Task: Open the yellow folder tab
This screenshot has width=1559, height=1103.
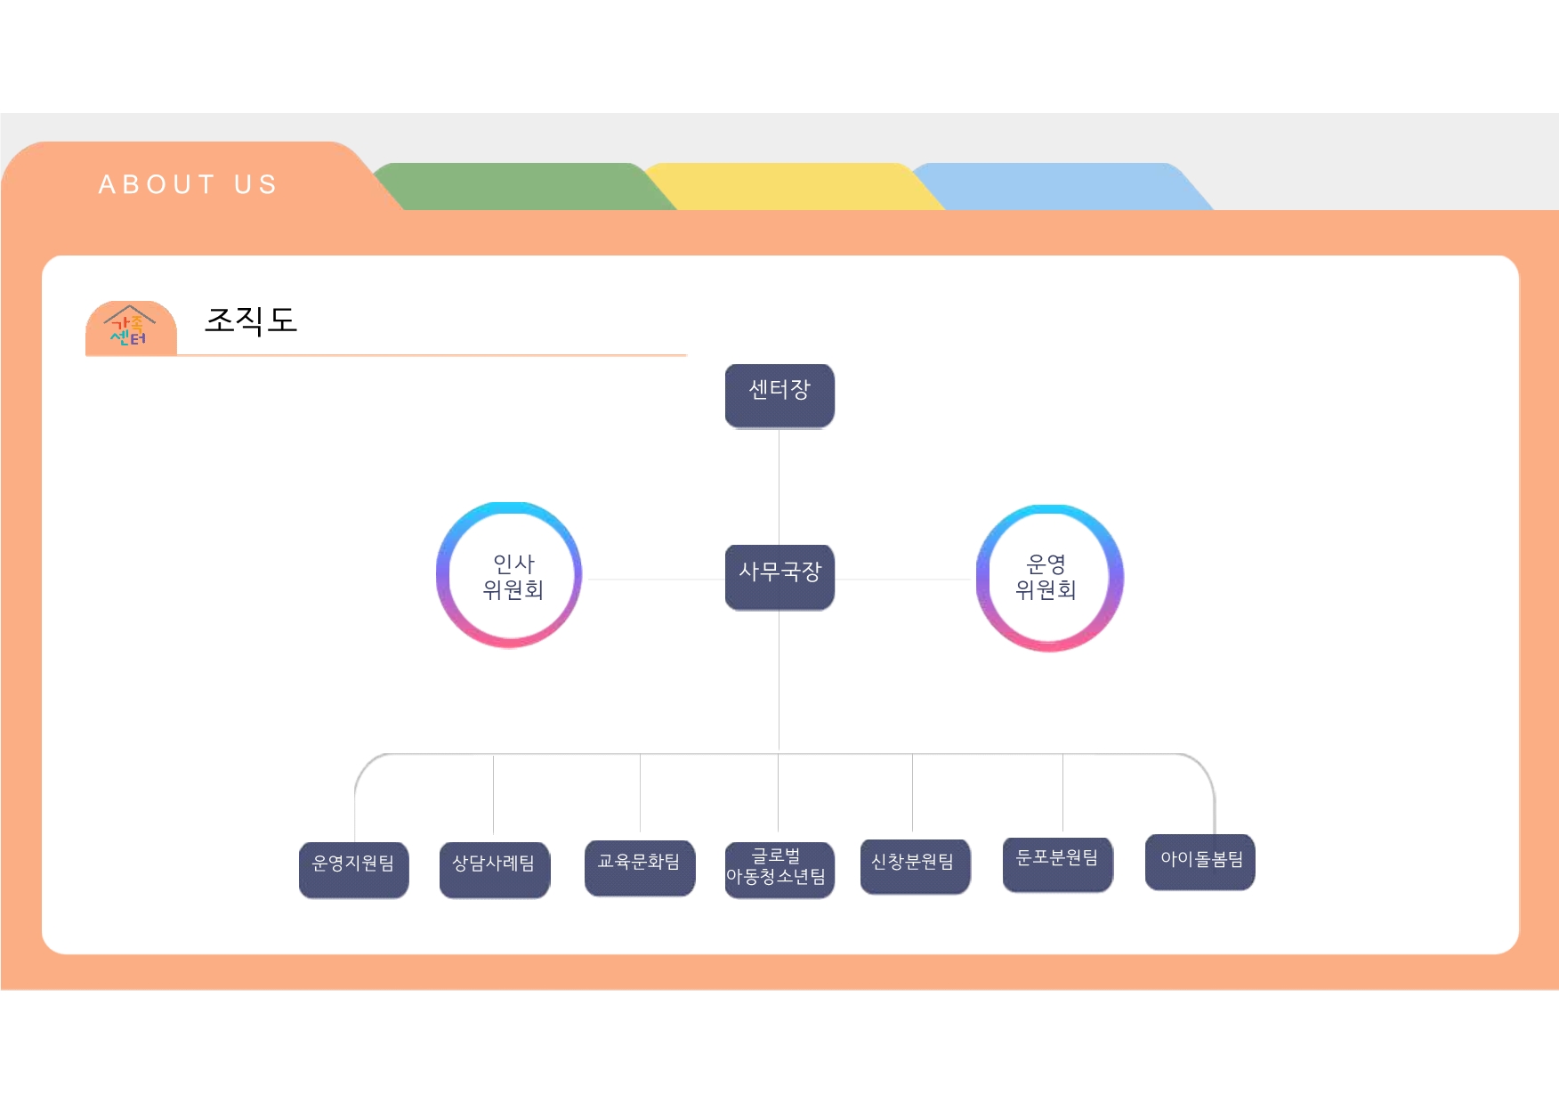Action: (792, 185)
